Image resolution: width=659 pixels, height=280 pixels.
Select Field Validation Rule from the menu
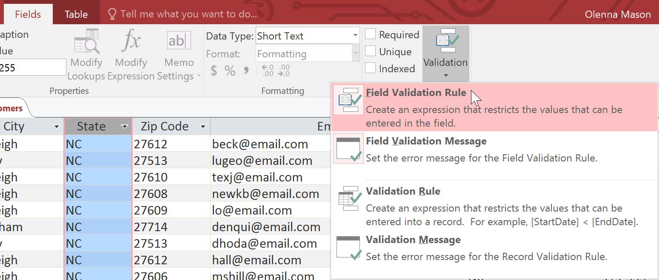pyautogui.click(x=416, y=92)
